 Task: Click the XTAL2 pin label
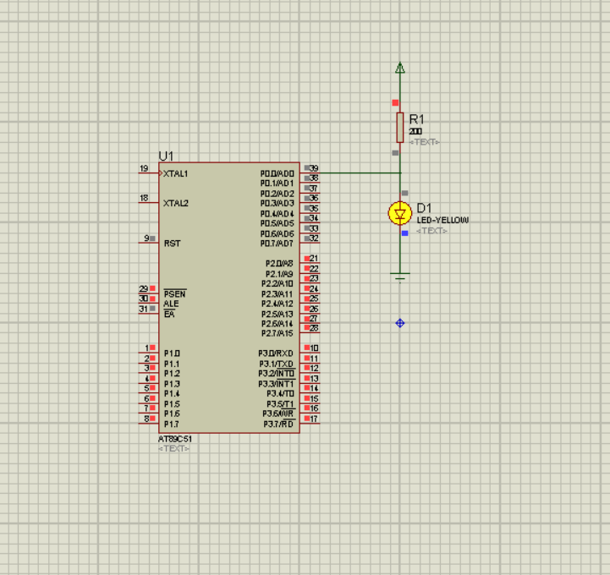(x=175, y=203)
